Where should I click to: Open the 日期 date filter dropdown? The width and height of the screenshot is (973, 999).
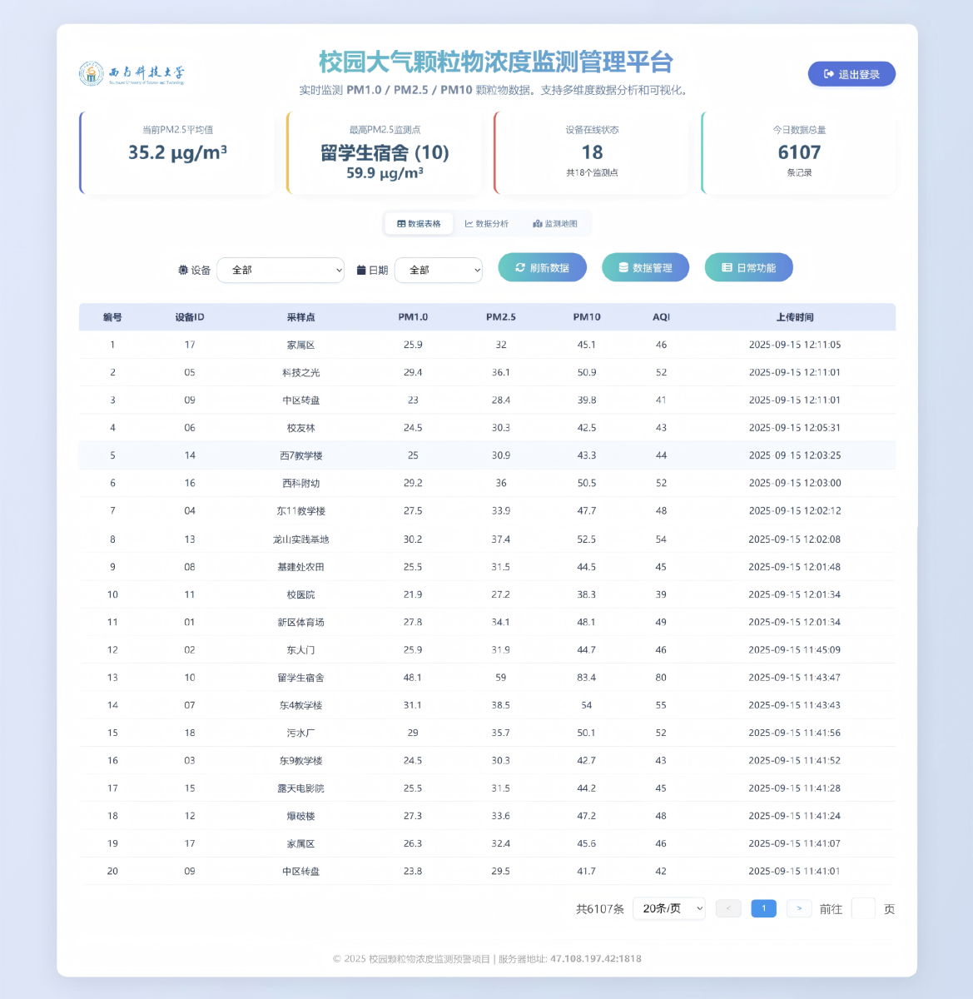click(438, 271)
